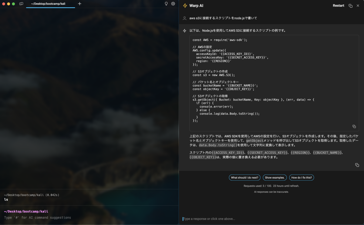
Task: Click the Warp AI panel title
Action: [x=196, y=5]
